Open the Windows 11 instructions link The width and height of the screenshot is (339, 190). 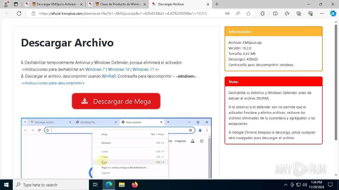coord(143,69)
